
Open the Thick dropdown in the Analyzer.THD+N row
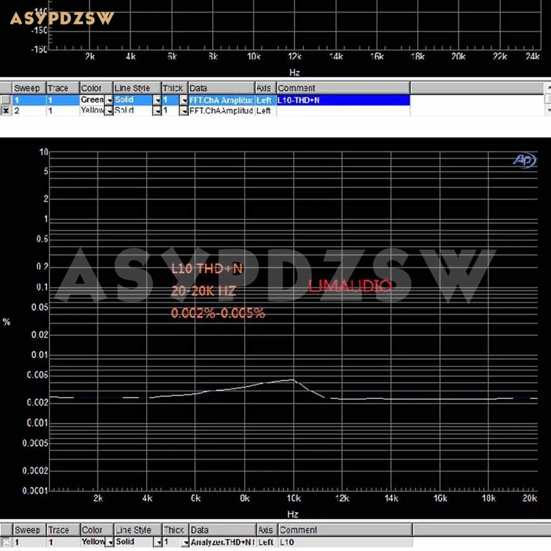click(x=185, y=543)
